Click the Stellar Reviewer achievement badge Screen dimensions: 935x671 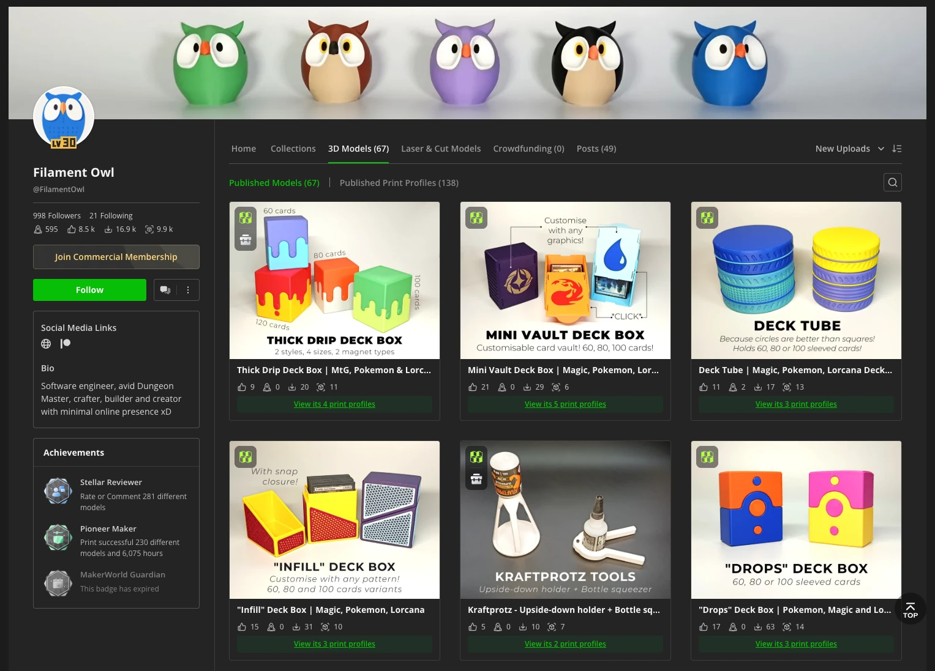58,491
